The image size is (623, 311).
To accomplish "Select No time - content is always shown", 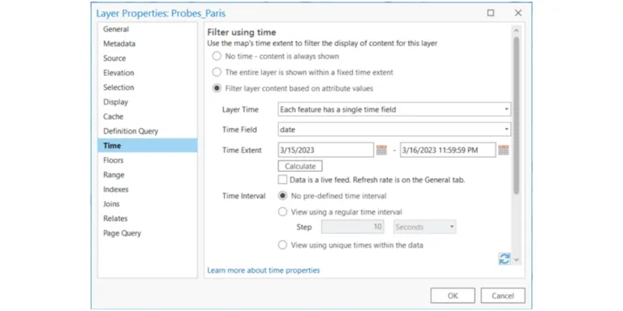I will click(217, 57).
